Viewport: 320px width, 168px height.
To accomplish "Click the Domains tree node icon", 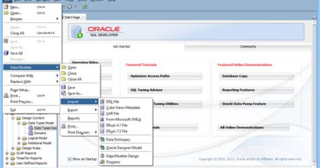I will click(x=31, y=133).
